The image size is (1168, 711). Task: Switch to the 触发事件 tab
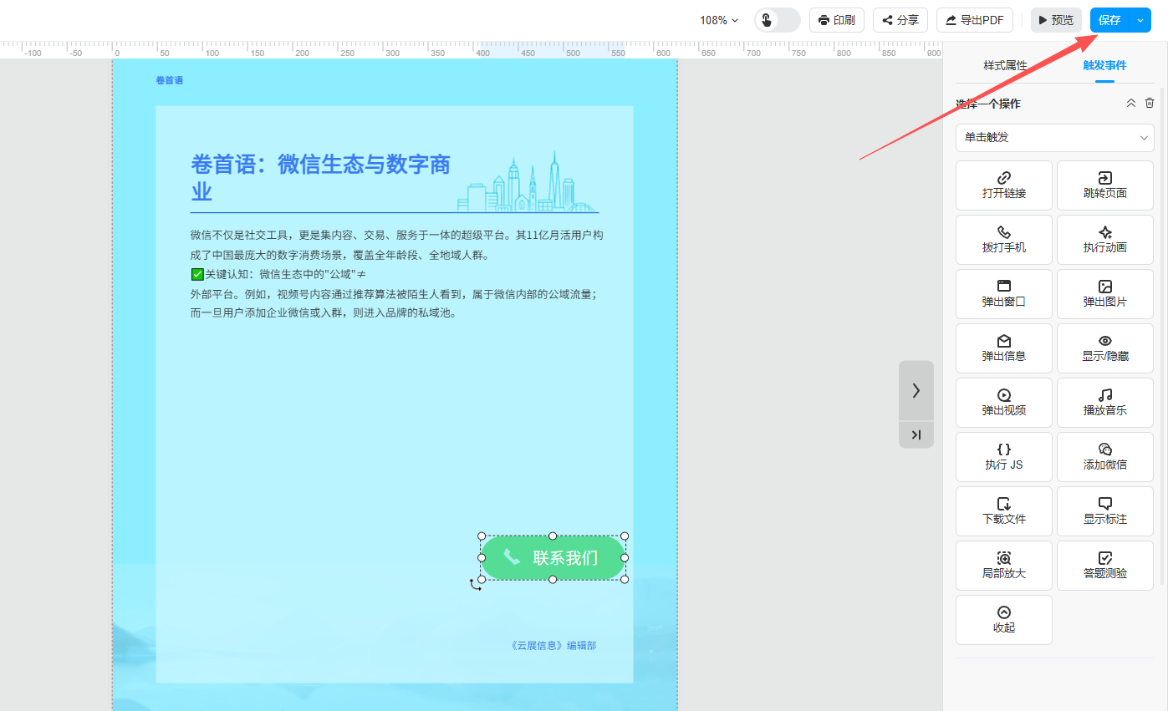[1104, 65]
